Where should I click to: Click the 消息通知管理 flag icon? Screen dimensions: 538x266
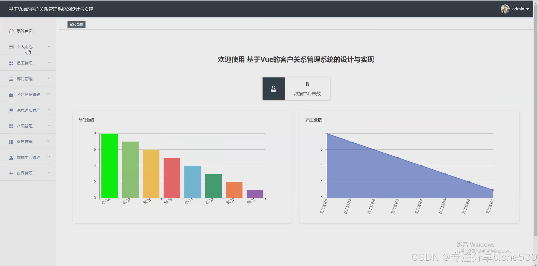(x=11, y=110)
